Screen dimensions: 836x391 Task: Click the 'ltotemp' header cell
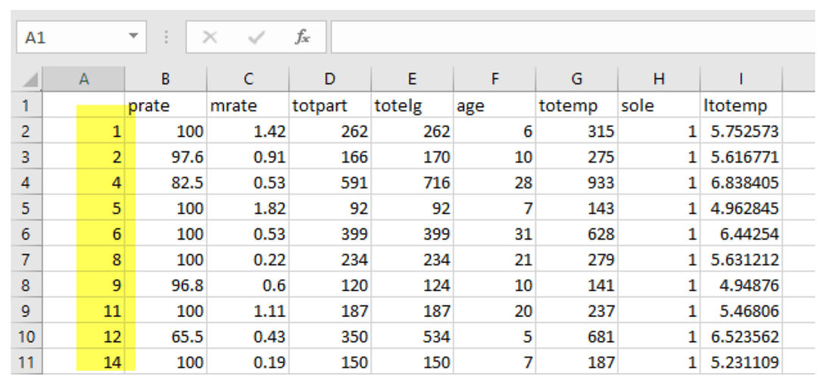(741, 105)
